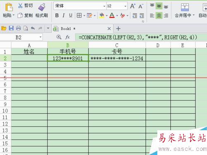This screenshot has width=207, height=155.
Task: Click the fx insert function icon
Action: pyautogui.click(x=67, y=37)
